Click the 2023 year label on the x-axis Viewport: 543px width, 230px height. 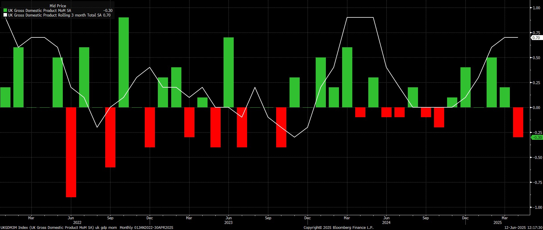pos(228,223)
